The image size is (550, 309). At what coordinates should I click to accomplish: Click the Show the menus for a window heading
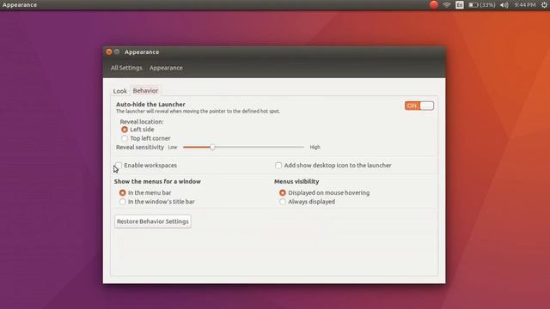[157, 181]
